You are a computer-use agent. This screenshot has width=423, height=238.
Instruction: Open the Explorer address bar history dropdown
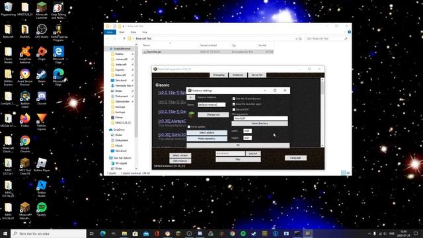coord(296,38)
